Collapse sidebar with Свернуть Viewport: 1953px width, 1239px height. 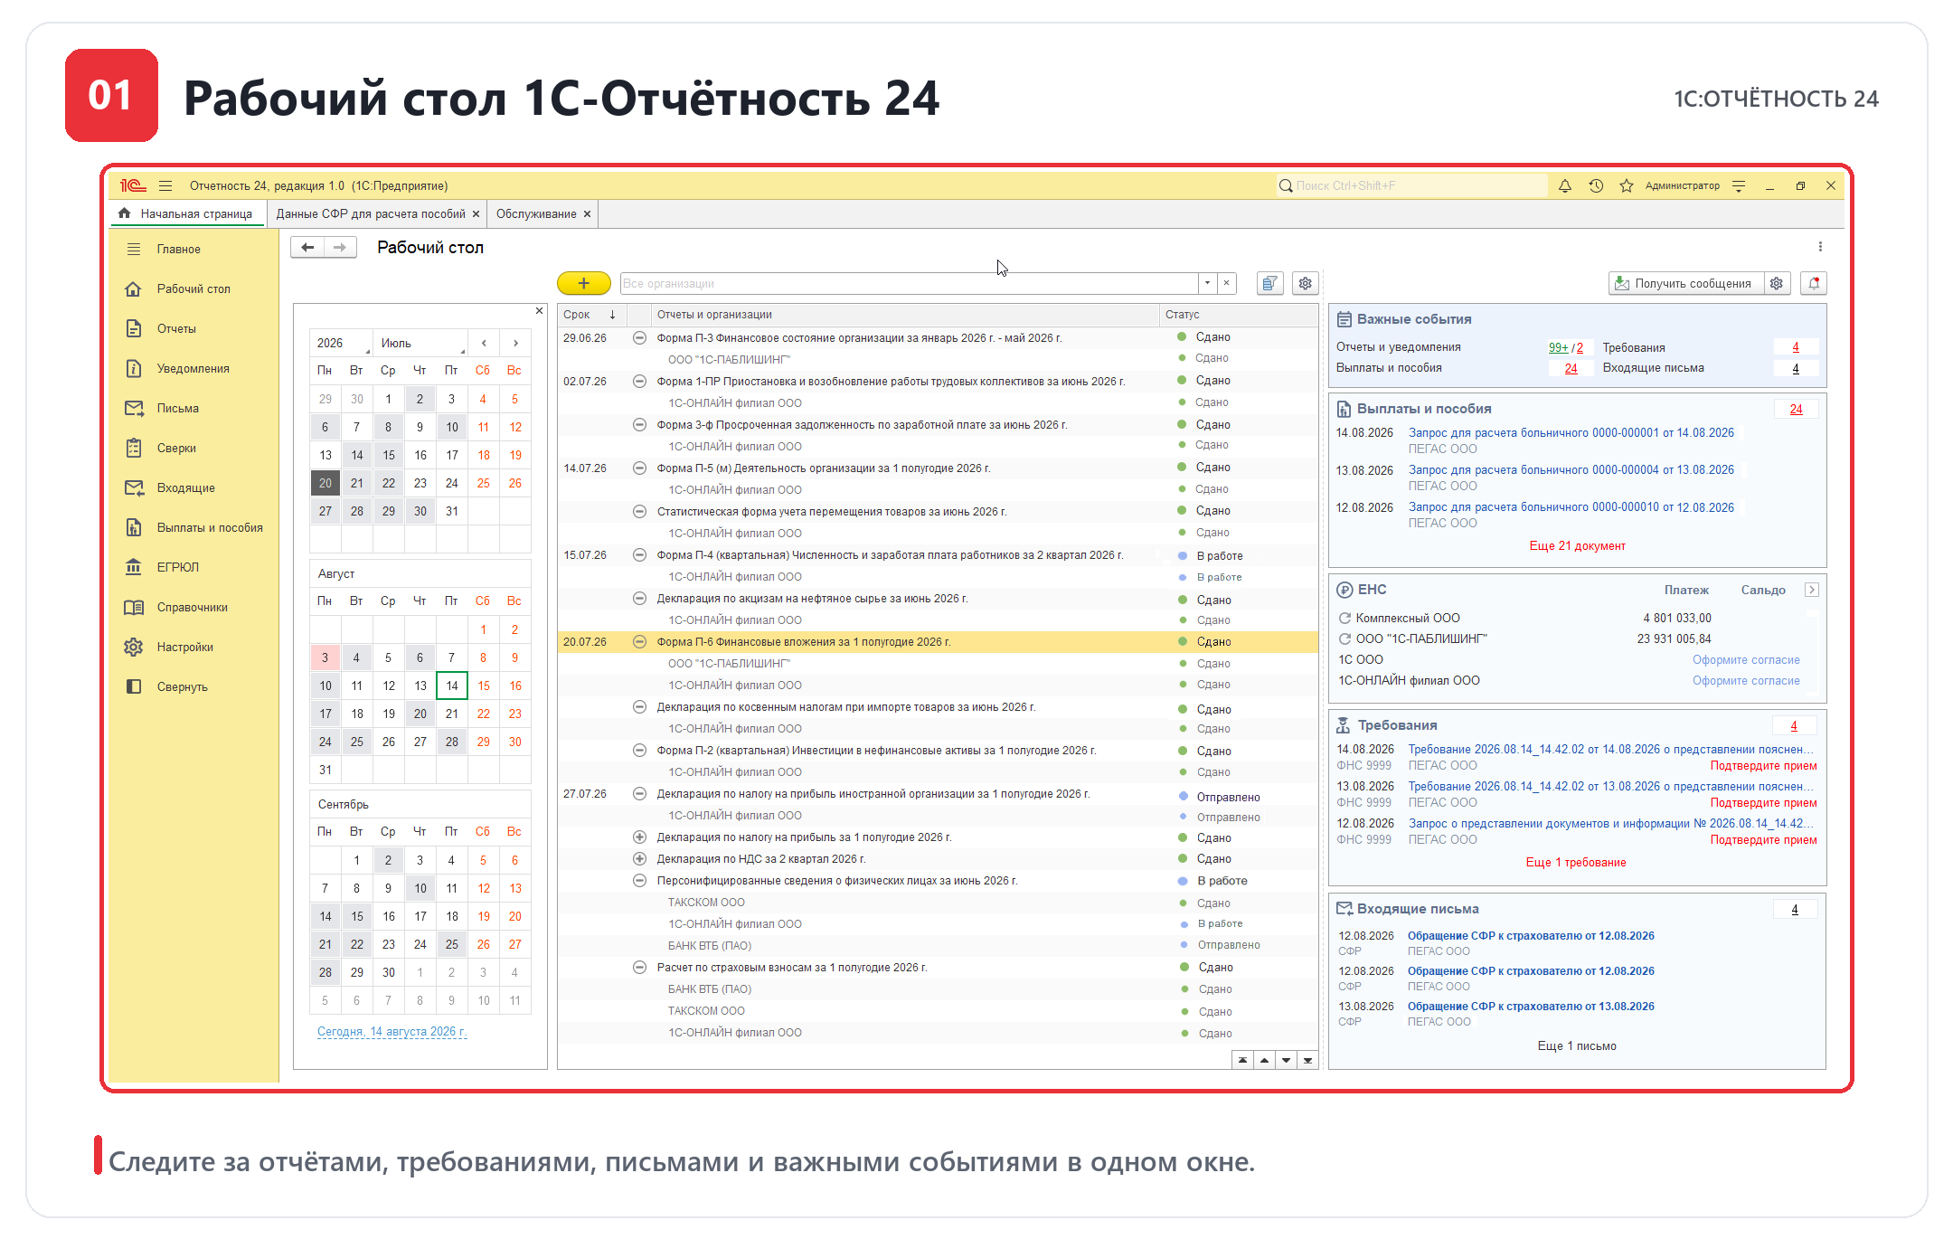pos(182,686)
